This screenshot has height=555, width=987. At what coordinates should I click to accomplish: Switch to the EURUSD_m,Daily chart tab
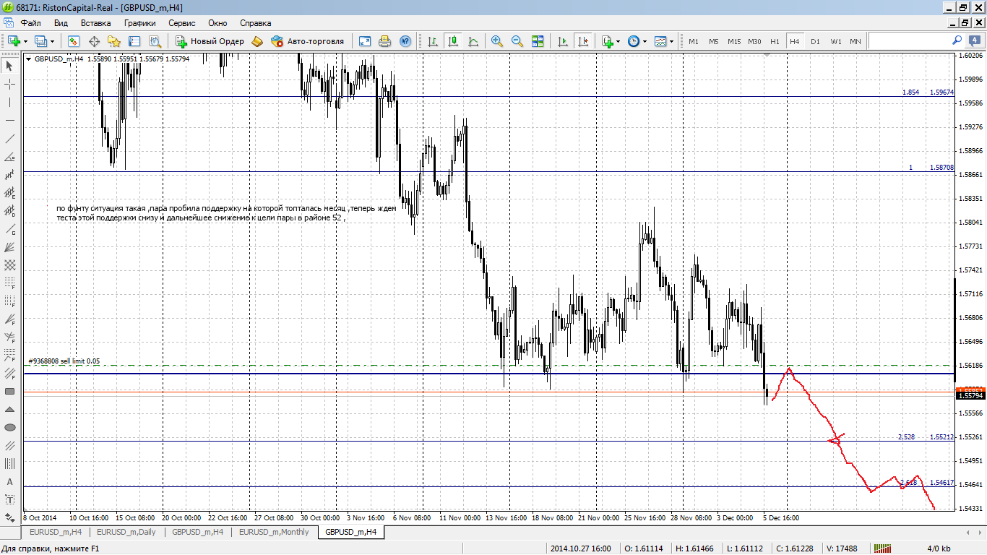click(x=126, y=533)
